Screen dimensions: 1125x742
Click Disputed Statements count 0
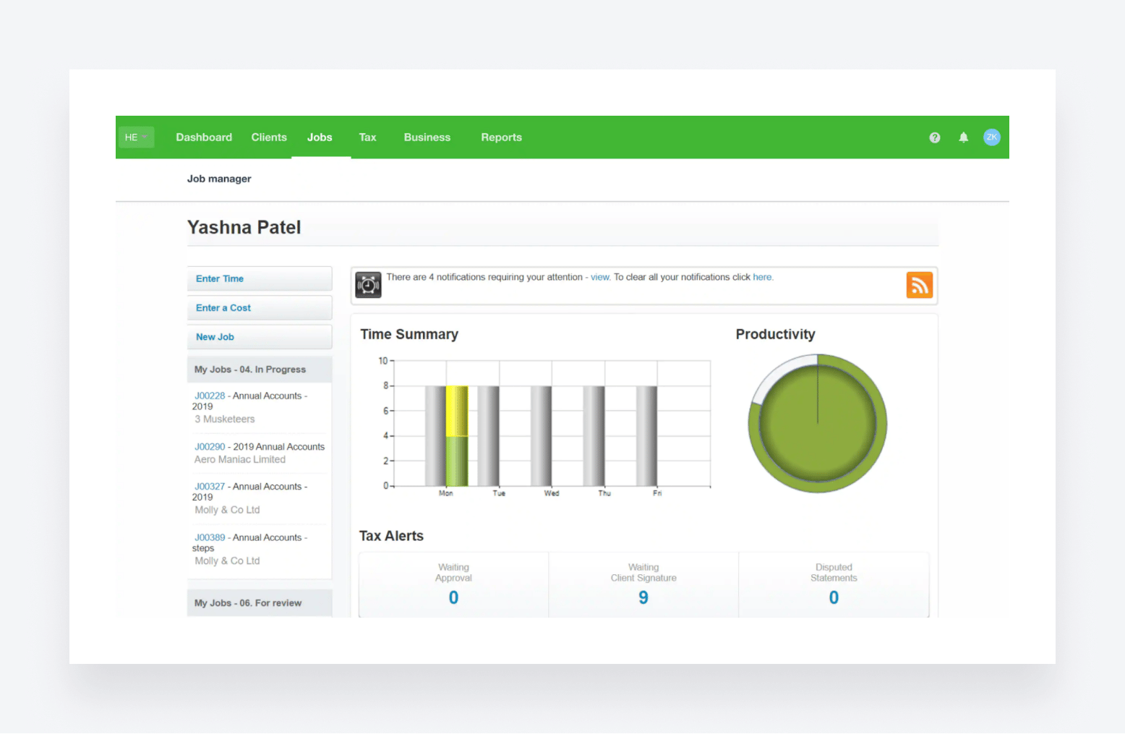pos(834,597)
